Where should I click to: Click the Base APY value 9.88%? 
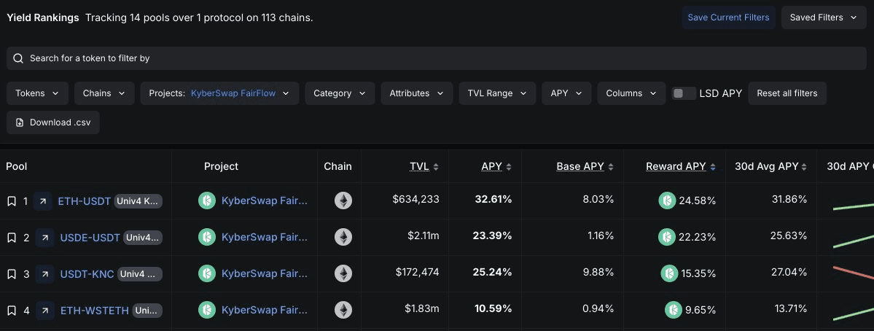(x=597, y=273)
